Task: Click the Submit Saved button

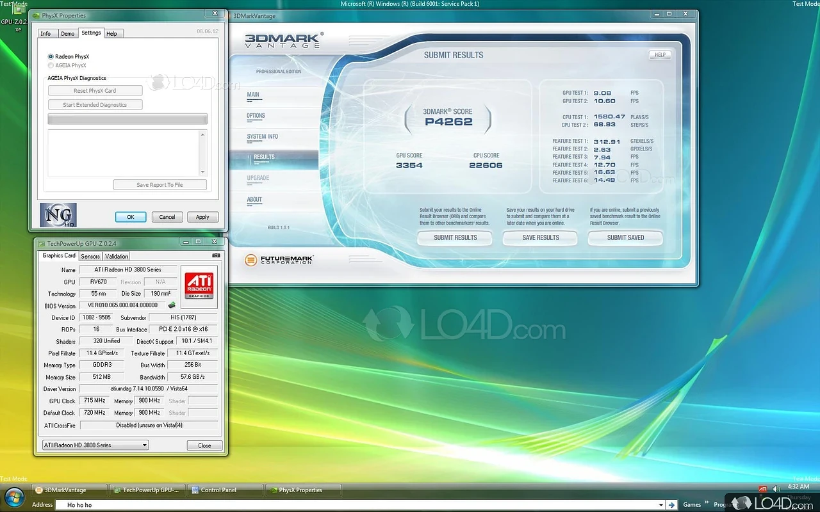Action: [626, 238]
